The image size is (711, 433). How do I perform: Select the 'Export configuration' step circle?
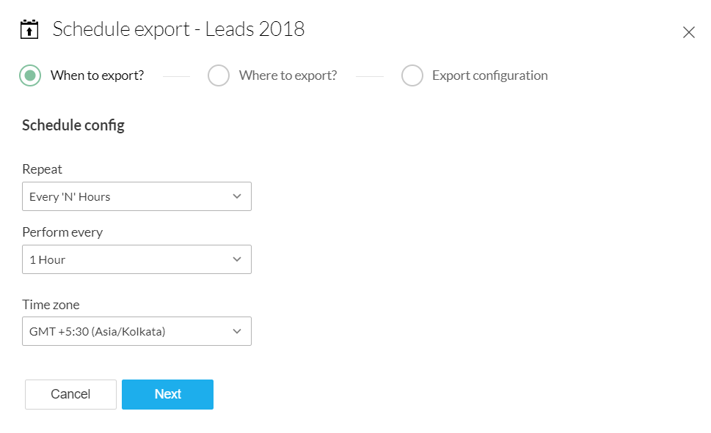pyautogui.click(x=412, y=75)
